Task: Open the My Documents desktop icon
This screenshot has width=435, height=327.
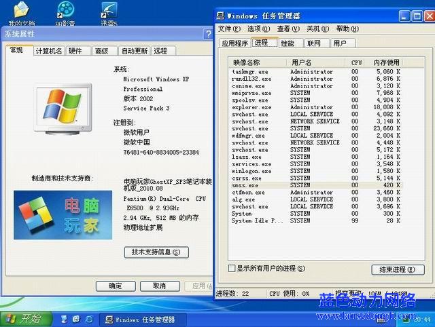Action: pos(21,13)
